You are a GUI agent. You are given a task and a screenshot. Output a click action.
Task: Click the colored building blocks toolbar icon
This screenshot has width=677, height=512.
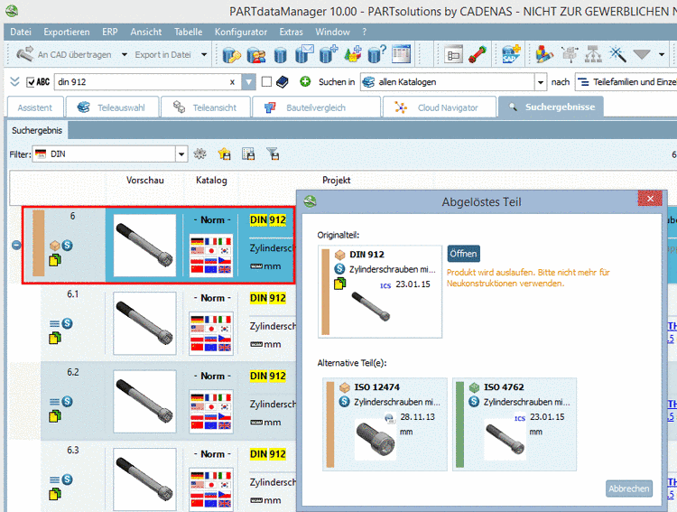coord(544,54)
